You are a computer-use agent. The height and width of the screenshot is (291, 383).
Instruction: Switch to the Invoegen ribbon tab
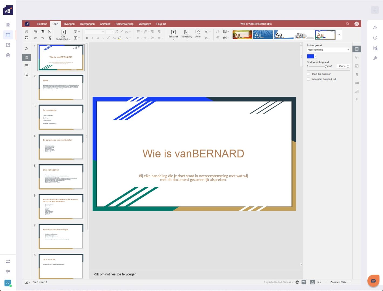click(x=69, y=24)
